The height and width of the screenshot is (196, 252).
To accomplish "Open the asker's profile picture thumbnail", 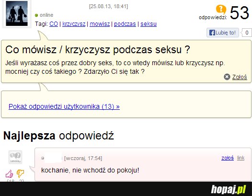I will click(x=17, y=13).
